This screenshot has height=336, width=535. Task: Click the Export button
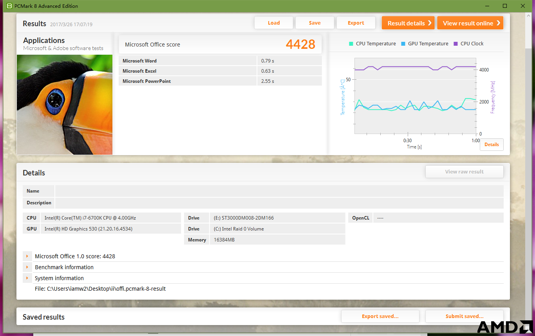tap(356, 23)
